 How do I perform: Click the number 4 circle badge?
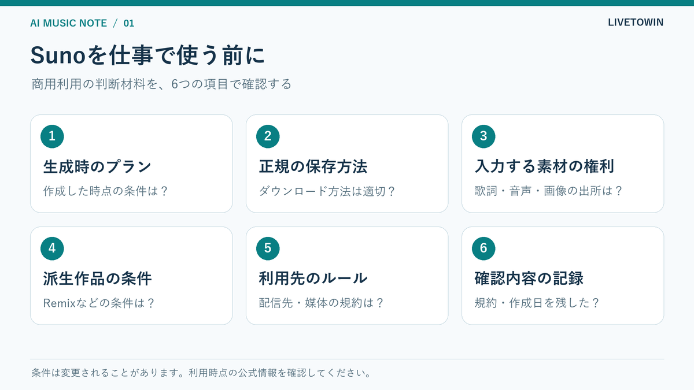(52, 248)
